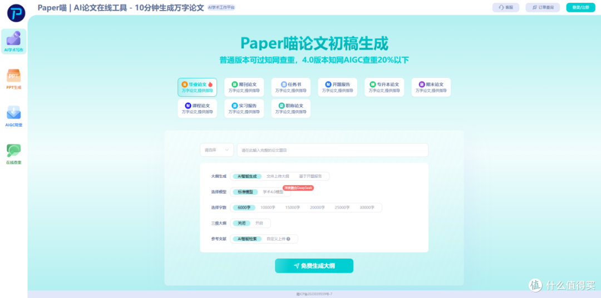
Task: Click the purple 期末论文 icon
Action: [x=422, y=85]
